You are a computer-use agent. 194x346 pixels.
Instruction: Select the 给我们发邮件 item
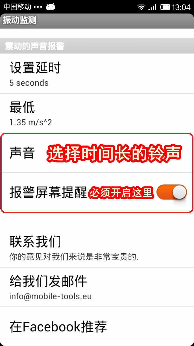[x=97, y=287]
